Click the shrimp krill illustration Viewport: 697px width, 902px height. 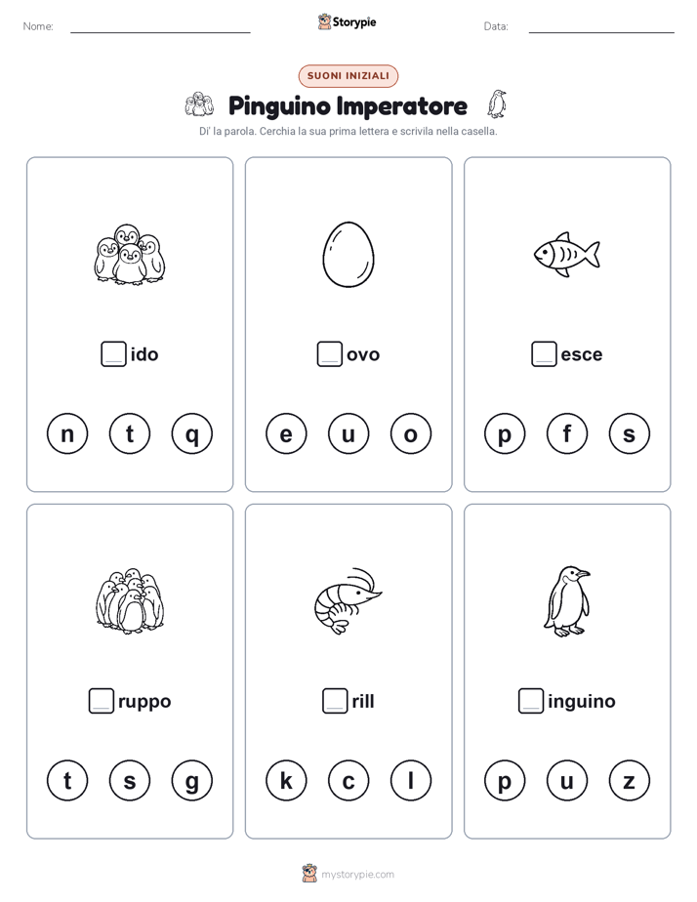tap(348, 601)
